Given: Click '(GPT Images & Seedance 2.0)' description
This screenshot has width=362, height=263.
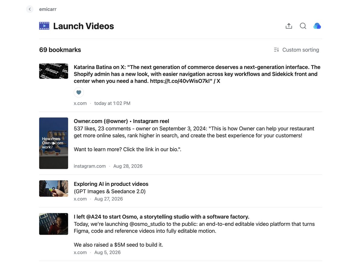Looking at the screenshot, I should pyautogui.click(x=110, y=191).
